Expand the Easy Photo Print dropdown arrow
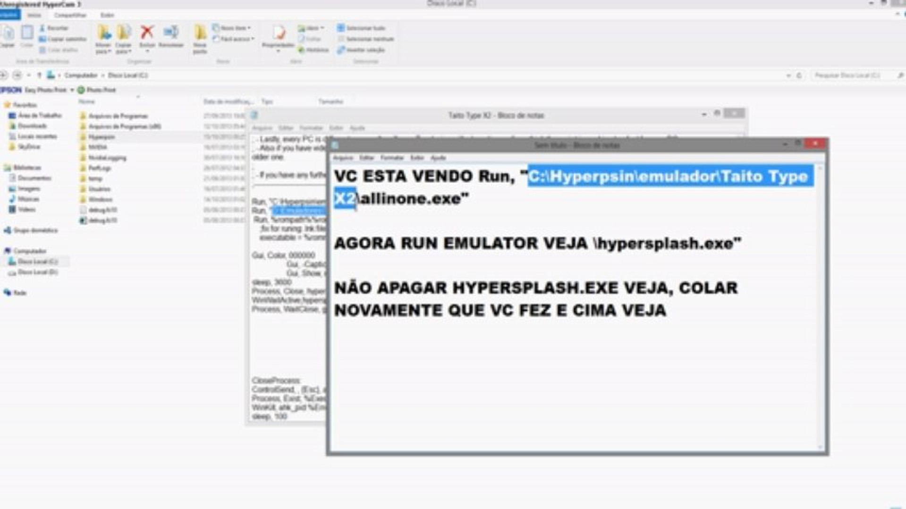This screenshot has height=509, width=906. [x=72, y=90]
